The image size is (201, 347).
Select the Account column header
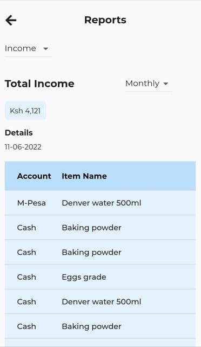click(x=34, y=176)
